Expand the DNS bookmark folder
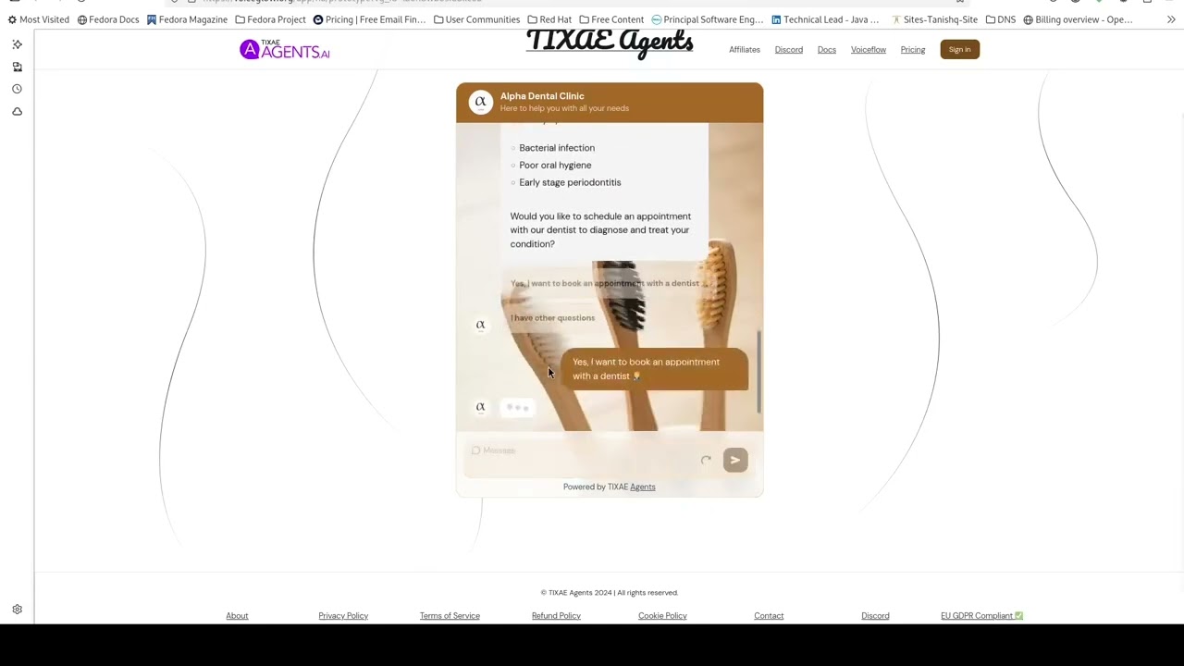 (1001, 19)
